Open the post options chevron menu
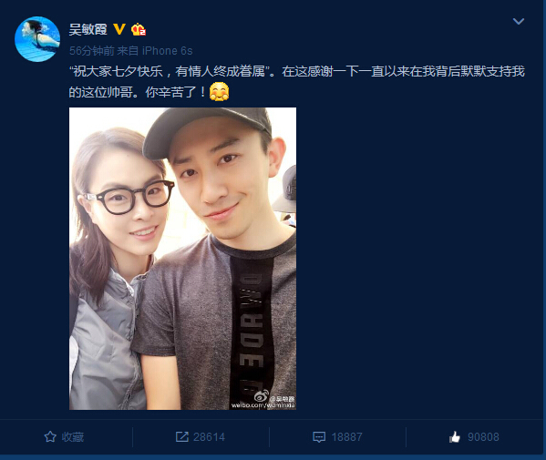 pyautogui.click(x=519, y=21)
